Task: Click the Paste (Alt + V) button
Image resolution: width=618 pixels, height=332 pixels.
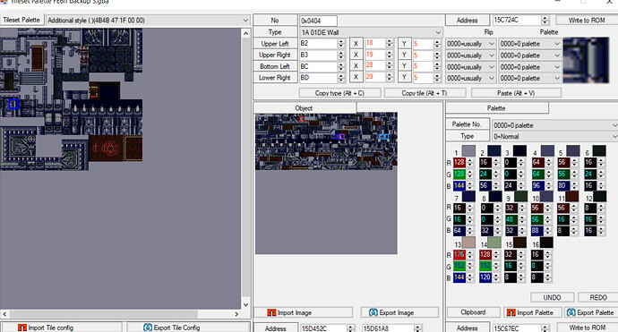Action: tap(516, 93)
